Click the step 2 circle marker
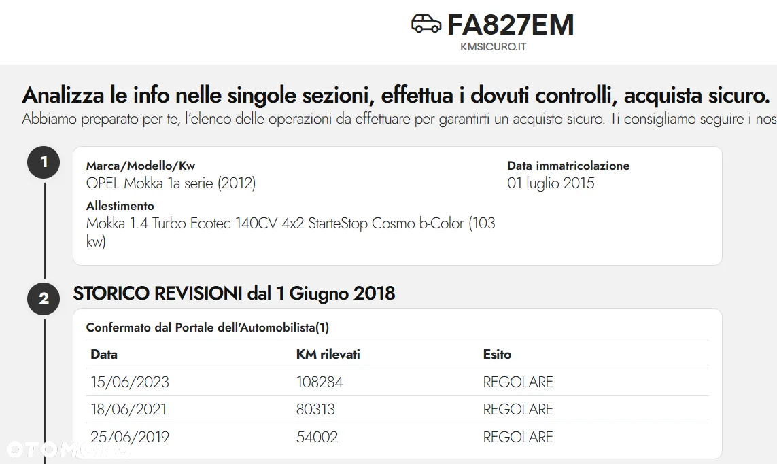Screen dimensions: 777x464 (44, 298)
